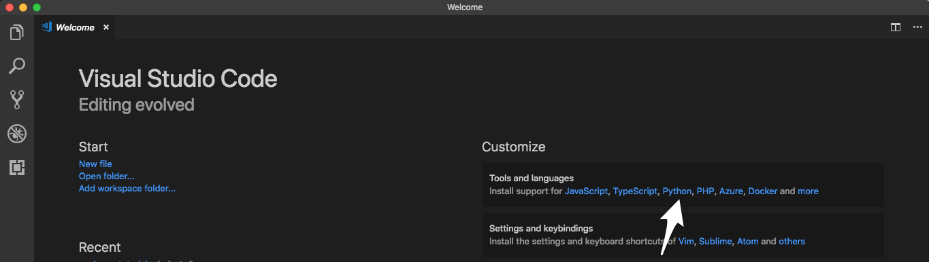929x262 pixels.
Task: Open the Search view icon
Action: [x=17, y=66]
